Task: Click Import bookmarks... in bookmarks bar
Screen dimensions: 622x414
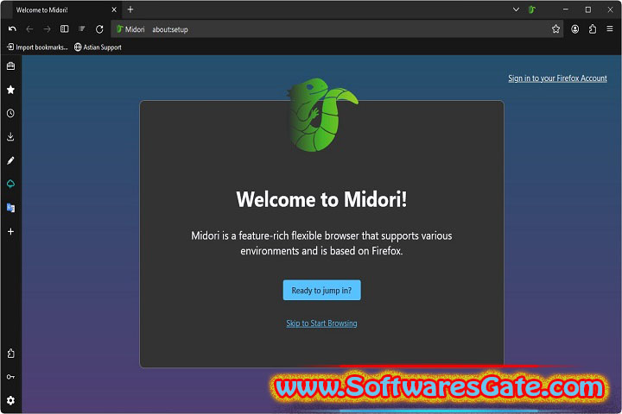Action: [x=37, y=47]
